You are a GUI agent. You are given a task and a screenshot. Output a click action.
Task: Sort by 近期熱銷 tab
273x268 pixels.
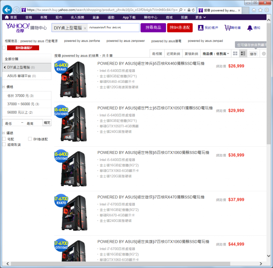173,54
